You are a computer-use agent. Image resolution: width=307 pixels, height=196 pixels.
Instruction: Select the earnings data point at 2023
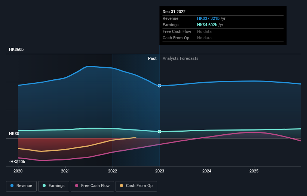click(x=160, y=132)
